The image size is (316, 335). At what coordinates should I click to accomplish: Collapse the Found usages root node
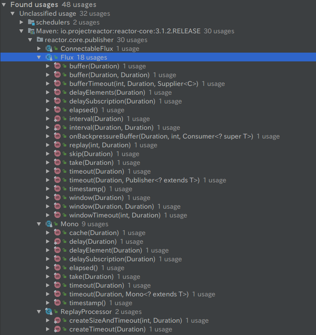(4, 4)
